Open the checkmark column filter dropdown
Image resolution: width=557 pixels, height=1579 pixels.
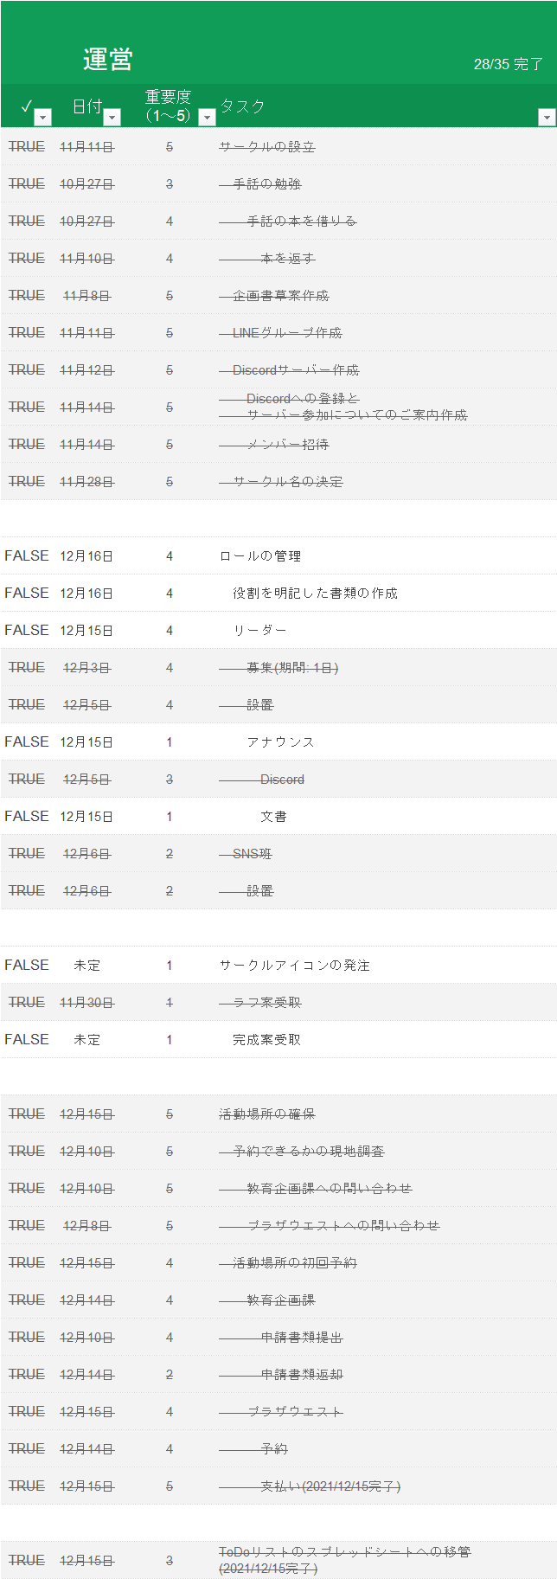point(42,117)
